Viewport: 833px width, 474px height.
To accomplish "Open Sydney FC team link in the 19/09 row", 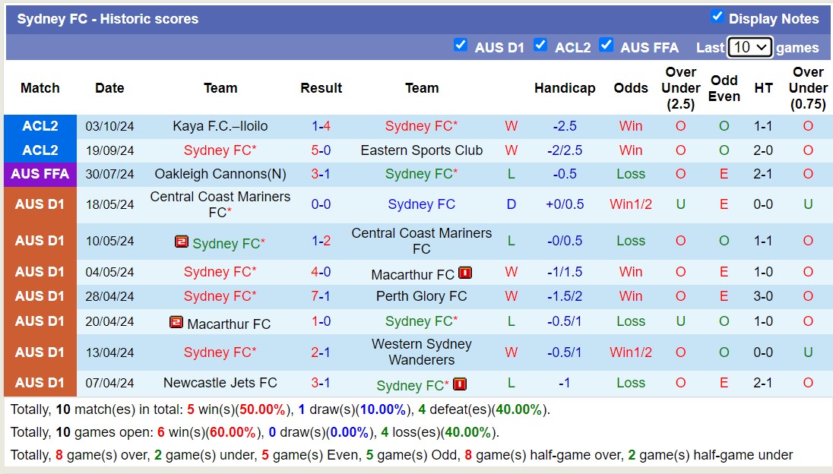I will [x=220, y=150].
